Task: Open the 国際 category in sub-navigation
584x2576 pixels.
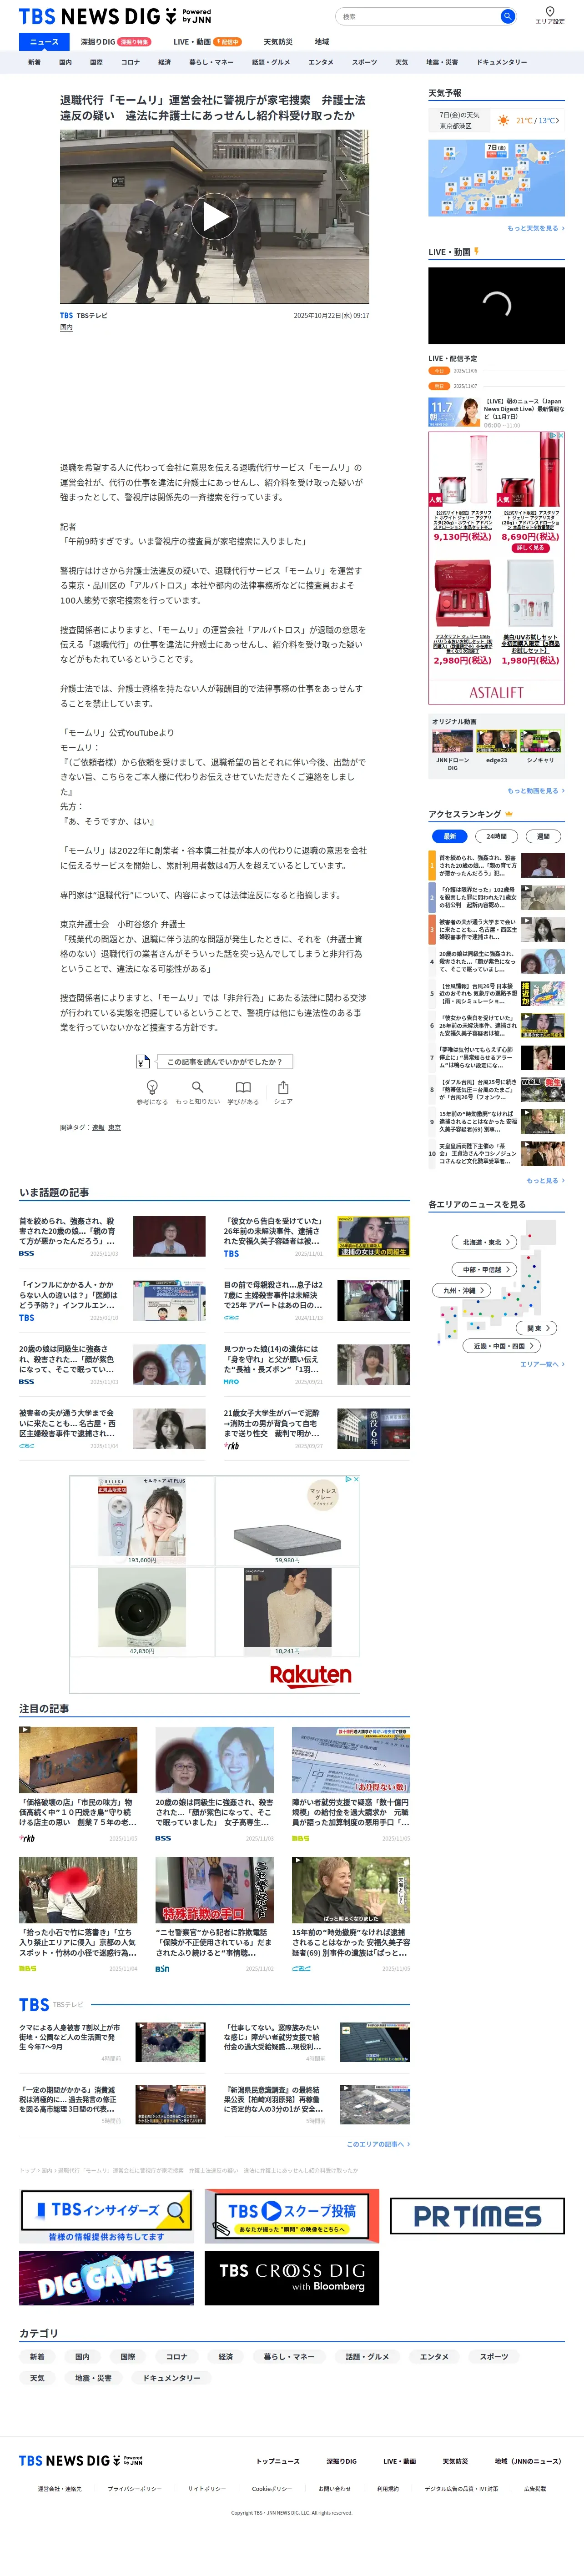Action: click(96, 62)
